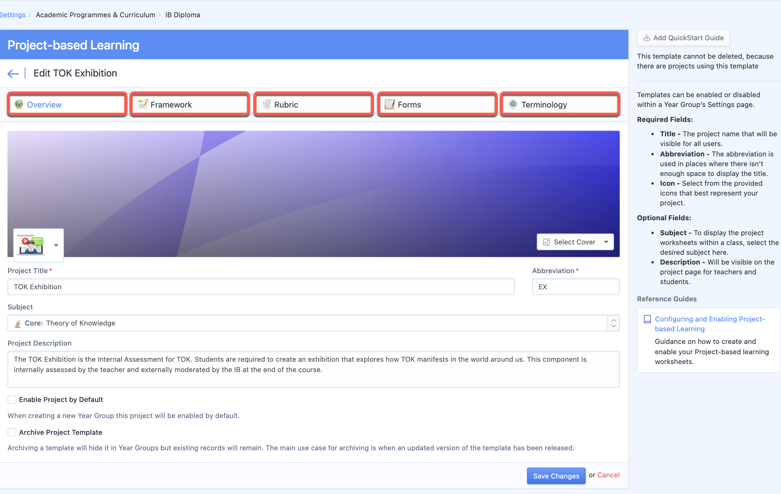Image resolution: width=781 pixels, height=494 pixels.
Task: Check Archive Project Template
Action: 12,432
